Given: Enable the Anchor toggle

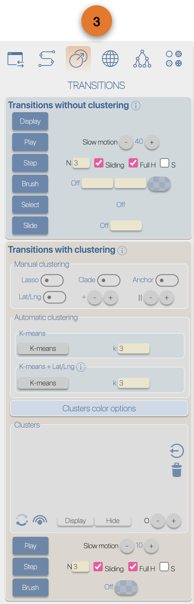Looking at the screenshot, I should [x=167, y=280].
